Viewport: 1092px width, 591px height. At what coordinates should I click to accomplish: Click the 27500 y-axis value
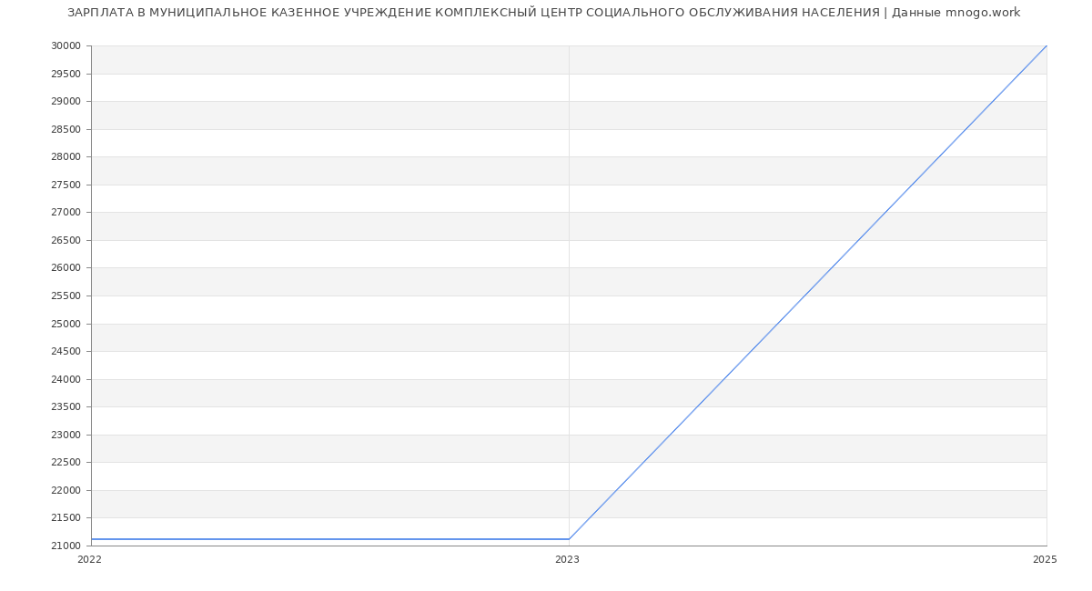(66, 185)
